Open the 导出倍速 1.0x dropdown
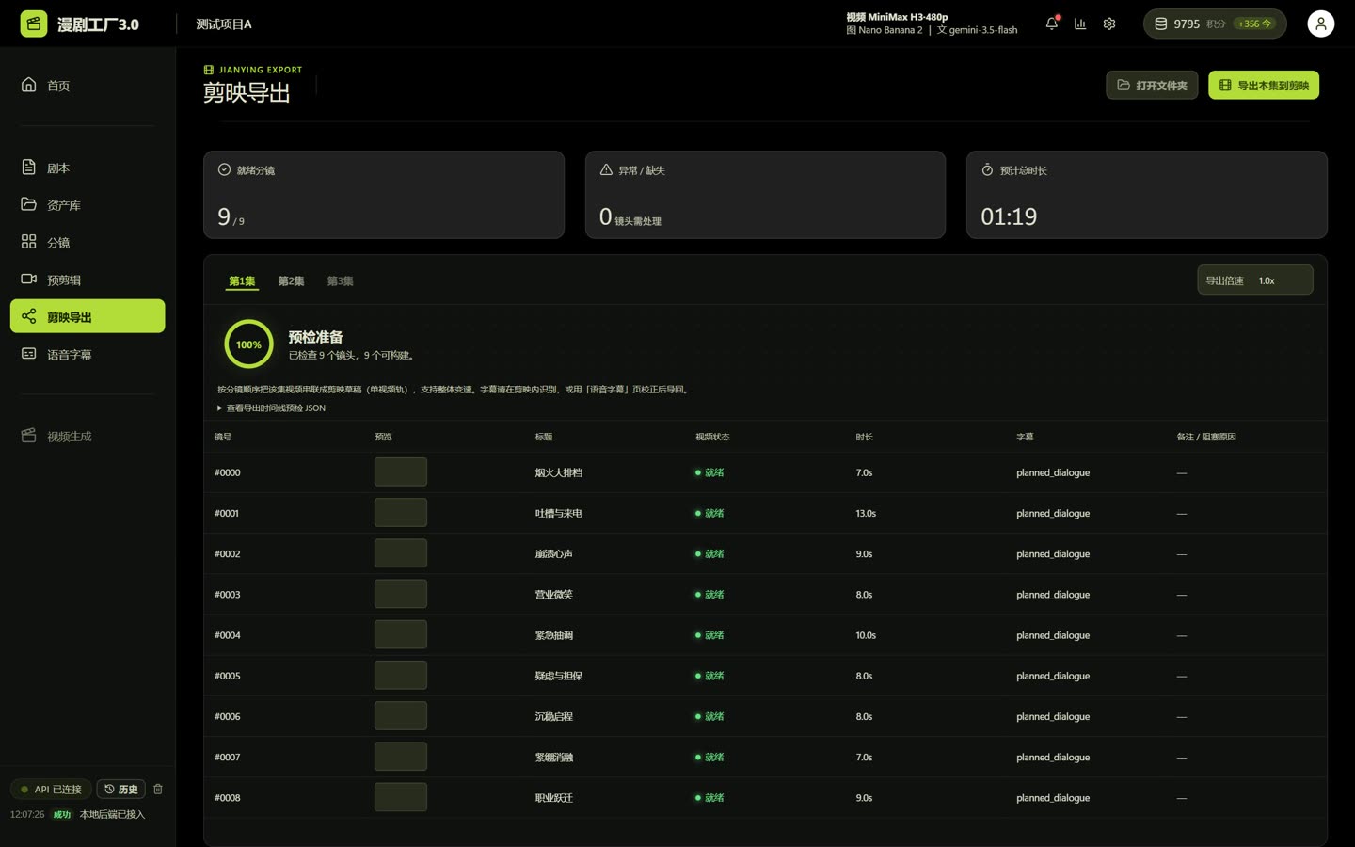The image size is (1355, 847). click(x=1254, y=280)
